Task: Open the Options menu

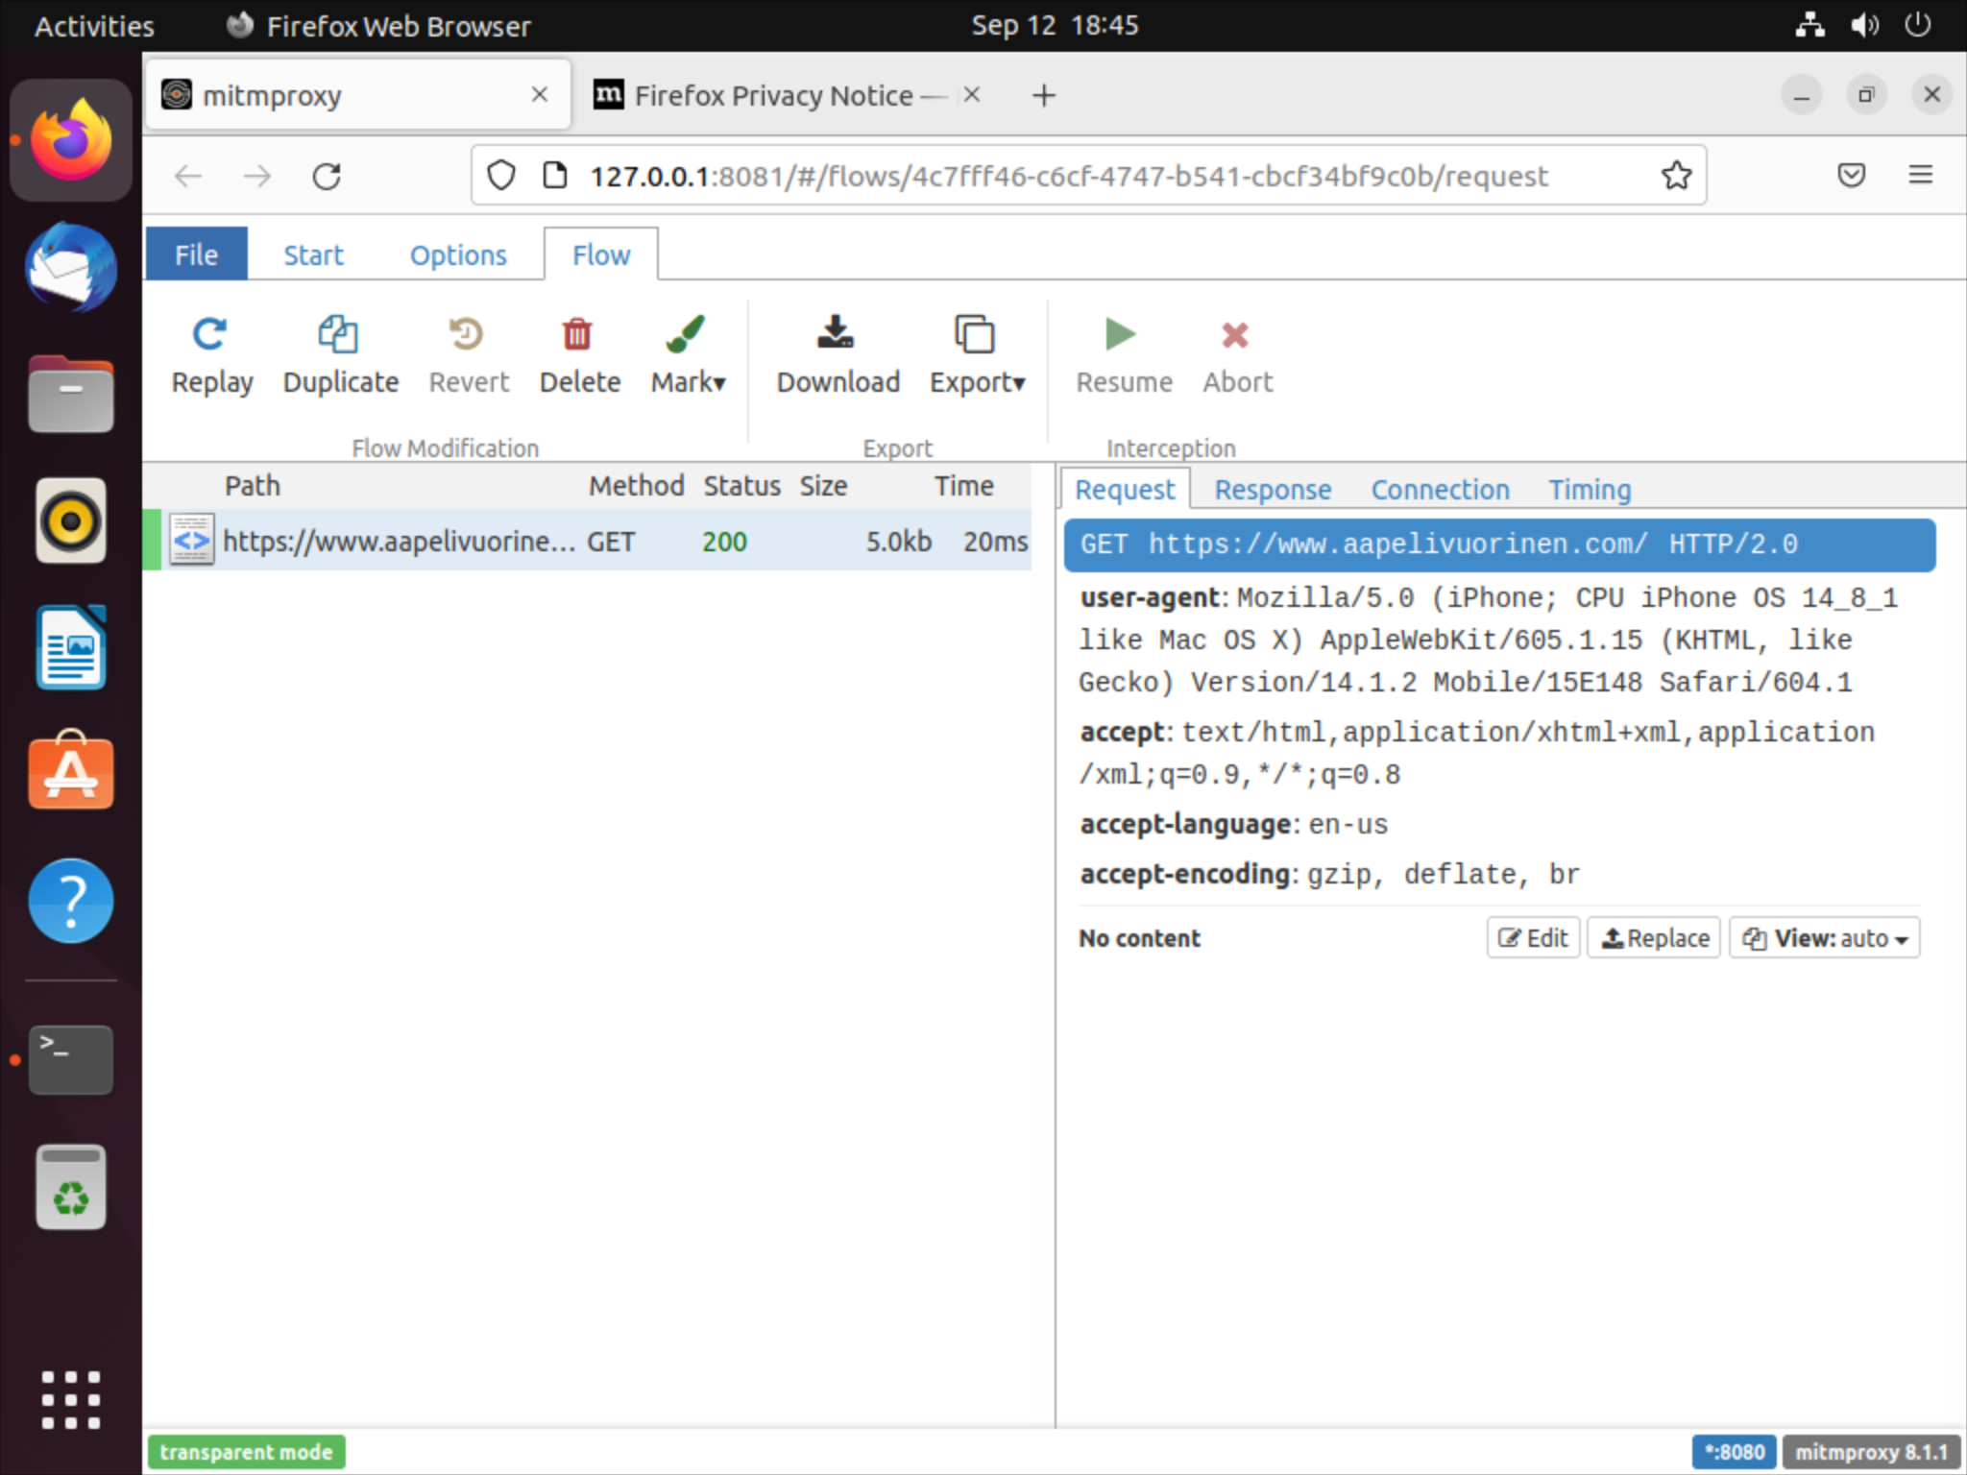Action: click(x=457, y=254)
